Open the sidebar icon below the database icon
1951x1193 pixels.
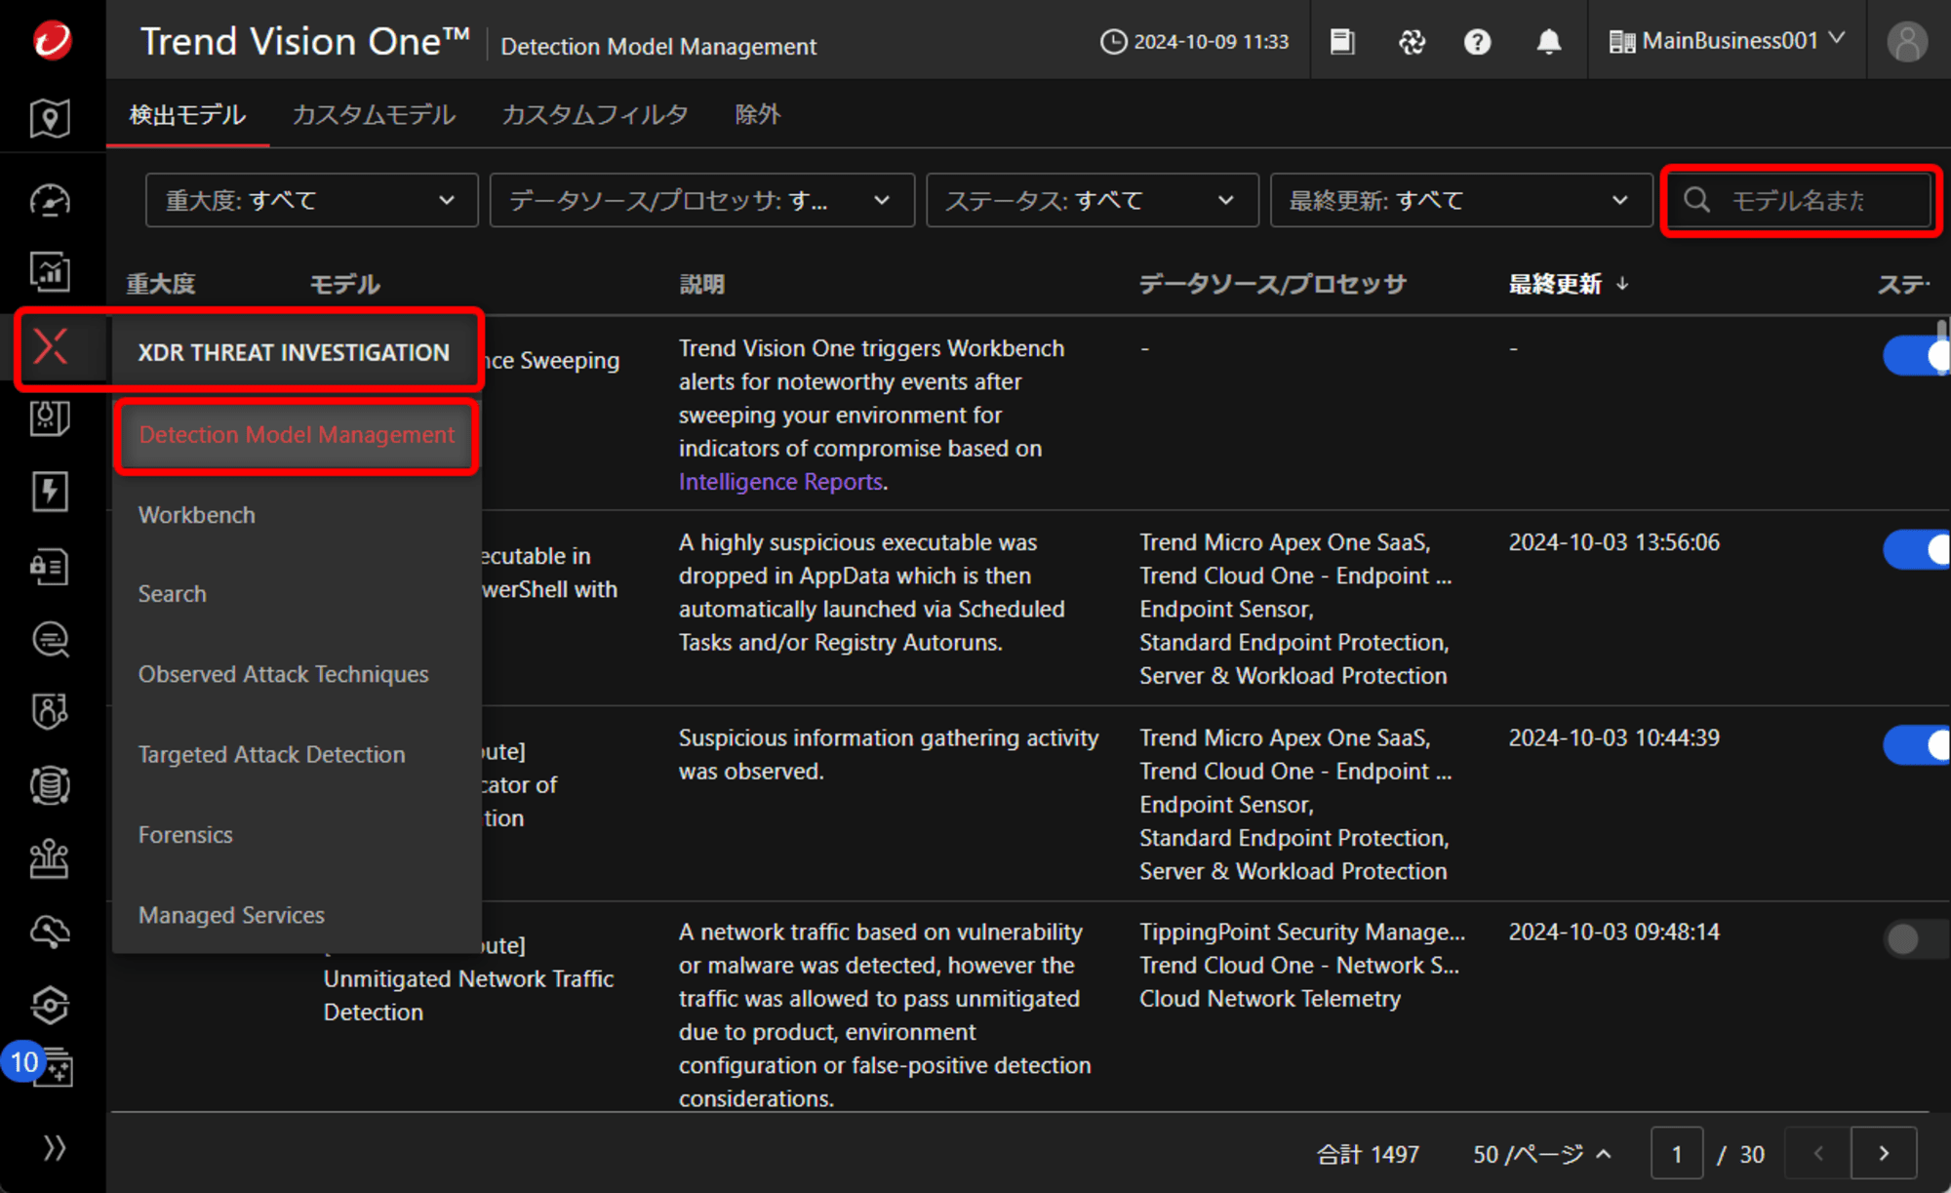coord(50,858)
